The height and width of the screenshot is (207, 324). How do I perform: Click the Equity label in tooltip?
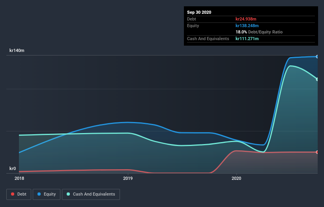pos(193,26)
